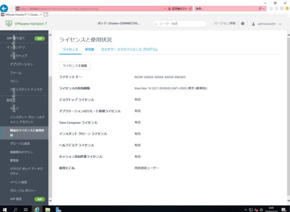Open the browser search provider dropdown
This screenshot has width=290, height=212.
[x=263, y=9]
